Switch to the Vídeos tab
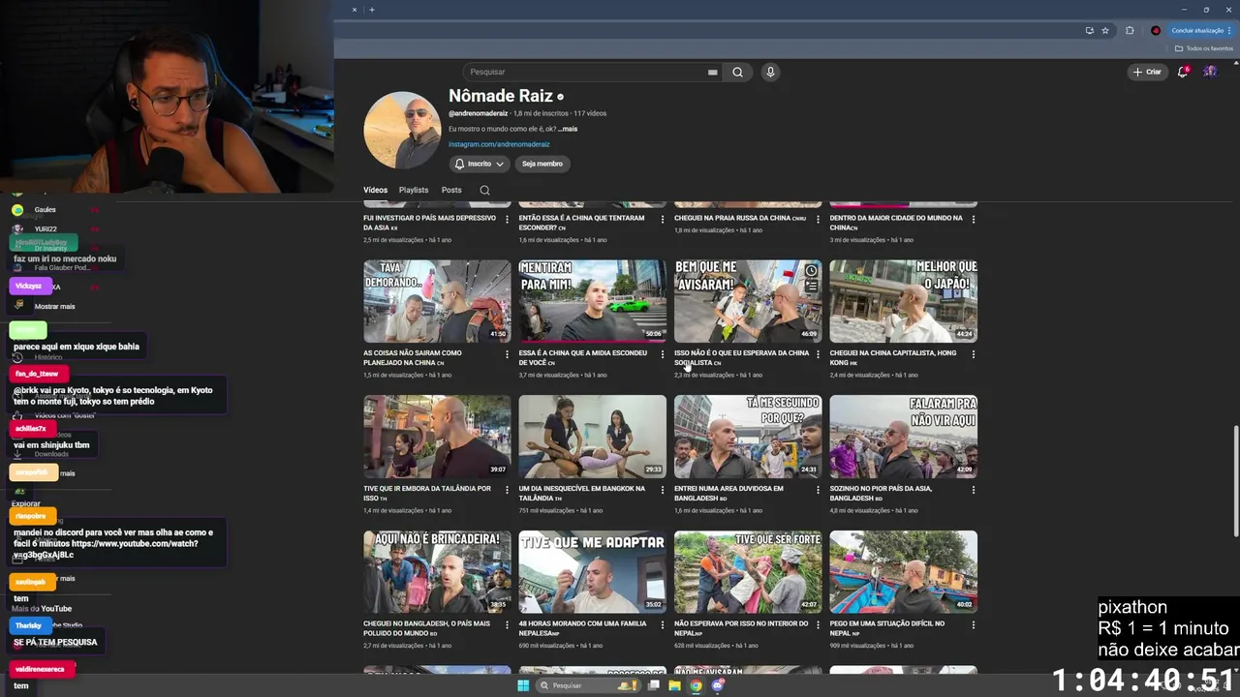Viewport: 1240px width, 697px height. 375,190
